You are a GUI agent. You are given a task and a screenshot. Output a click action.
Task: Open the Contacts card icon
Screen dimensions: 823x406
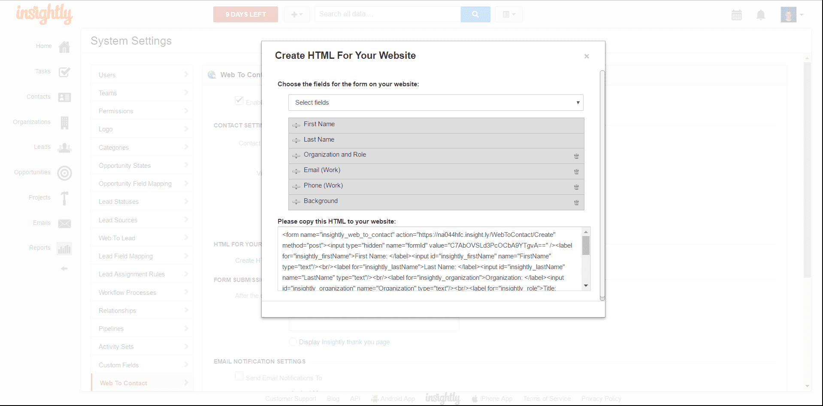pos(64,97)
